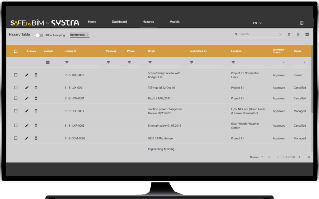The image size is (319, 199).
Task: Open the 10 rows page size dropdown
Action: 256,157
